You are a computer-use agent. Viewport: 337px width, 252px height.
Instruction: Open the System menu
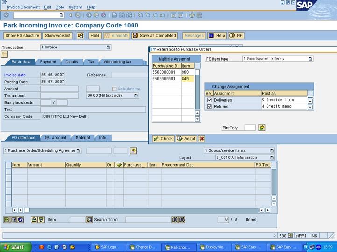pyautogui.click(x=76, y=7)
